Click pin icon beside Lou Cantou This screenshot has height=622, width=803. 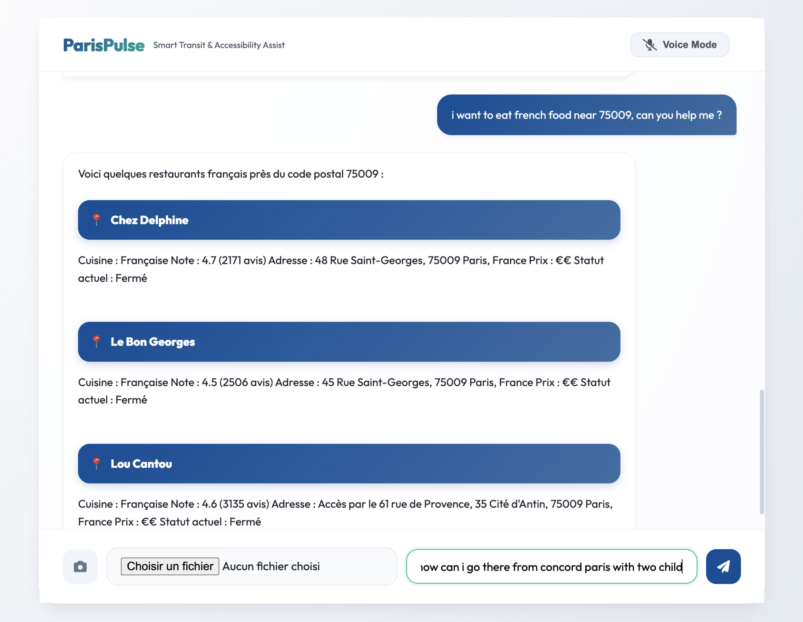97,463
